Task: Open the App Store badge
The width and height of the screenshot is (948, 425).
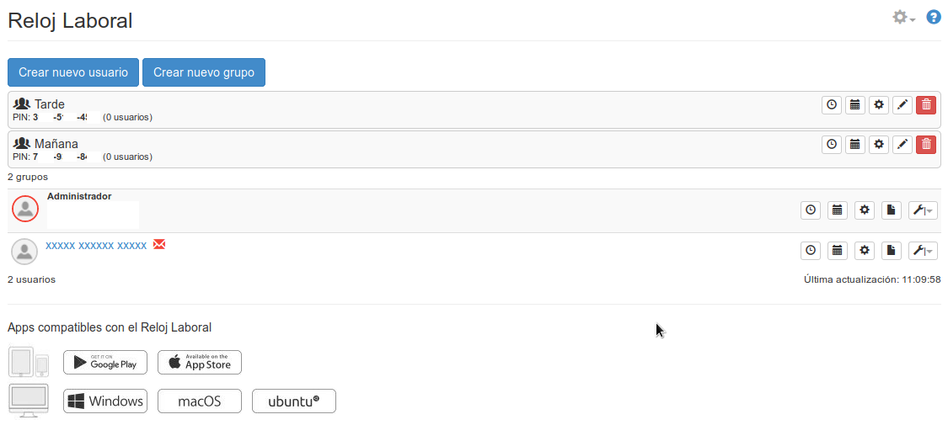Action: click(200, 362)
